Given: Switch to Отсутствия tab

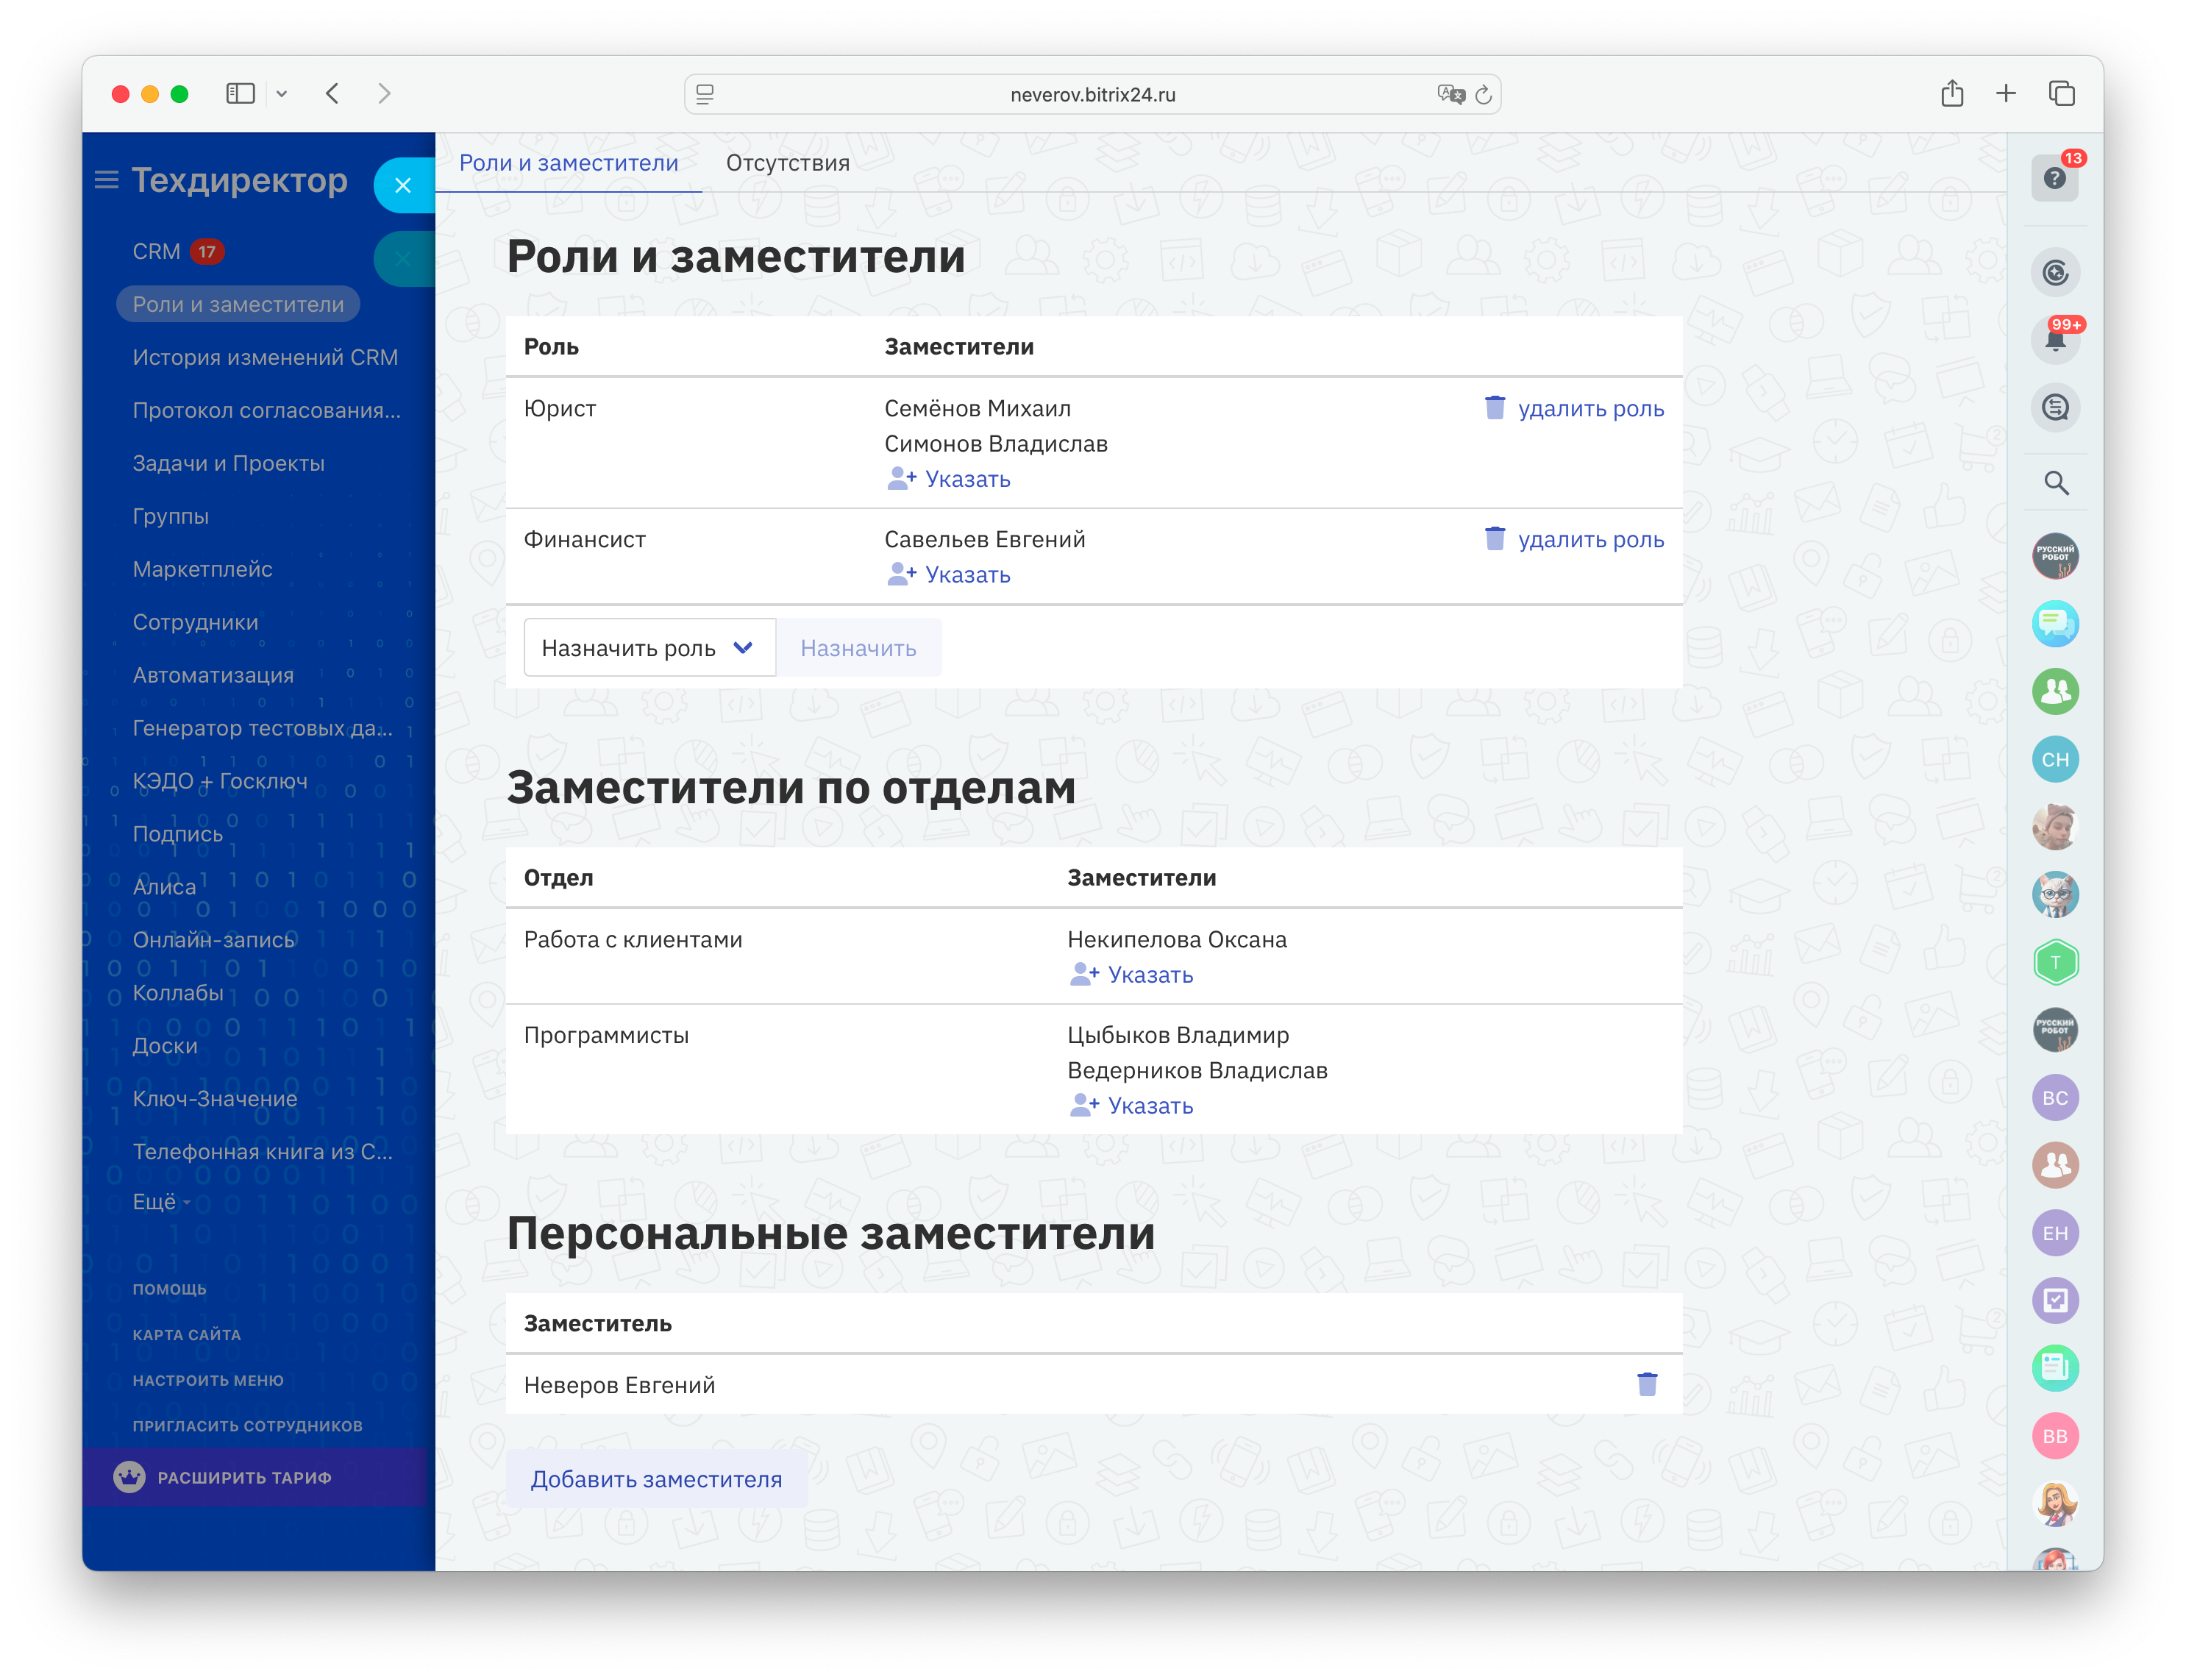Looking at the screenshot, I should pos(787,163).
